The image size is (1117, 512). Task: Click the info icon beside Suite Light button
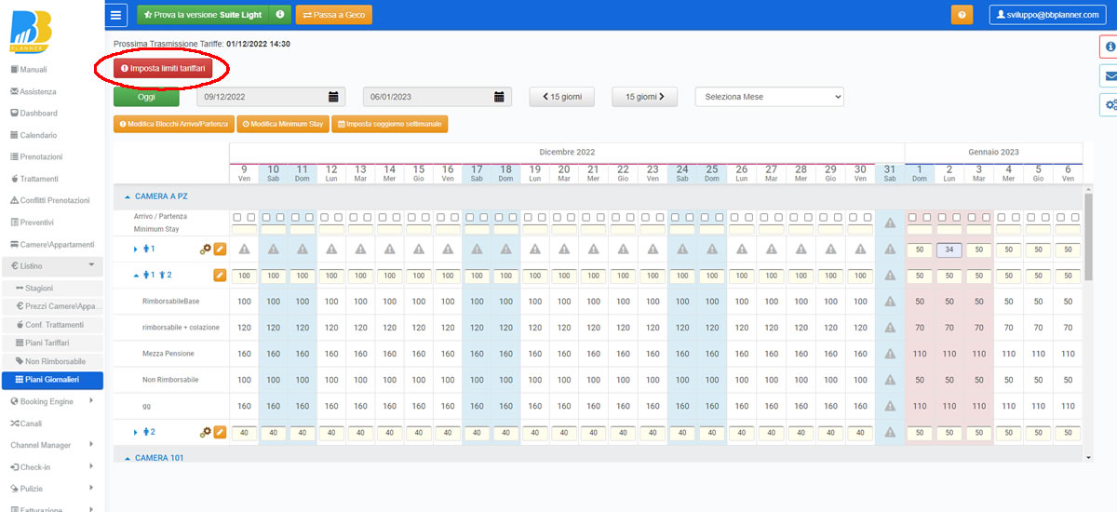point(279,15)
